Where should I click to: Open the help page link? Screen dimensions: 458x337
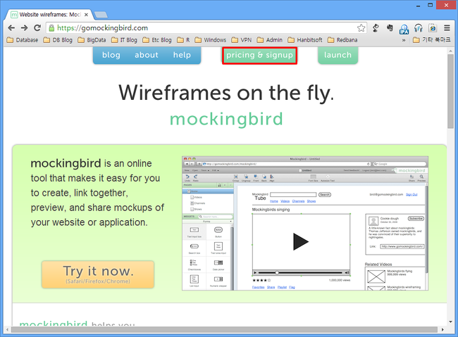click(182, 55)
